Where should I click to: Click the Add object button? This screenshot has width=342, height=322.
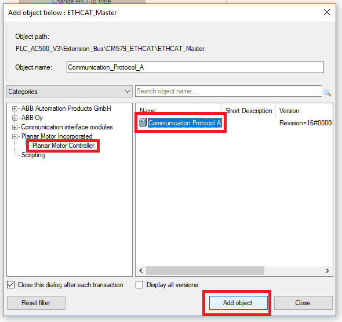click(238, 303)
